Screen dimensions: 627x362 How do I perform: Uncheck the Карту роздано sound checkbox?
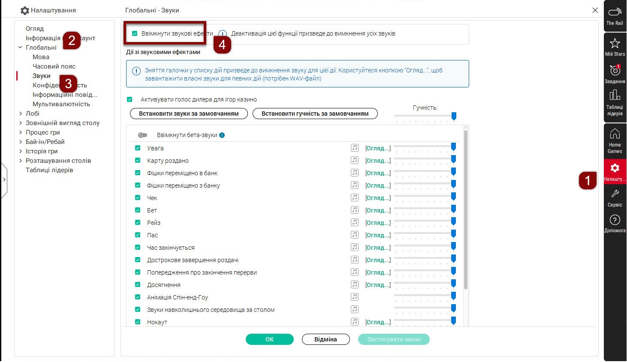[138, 161]
